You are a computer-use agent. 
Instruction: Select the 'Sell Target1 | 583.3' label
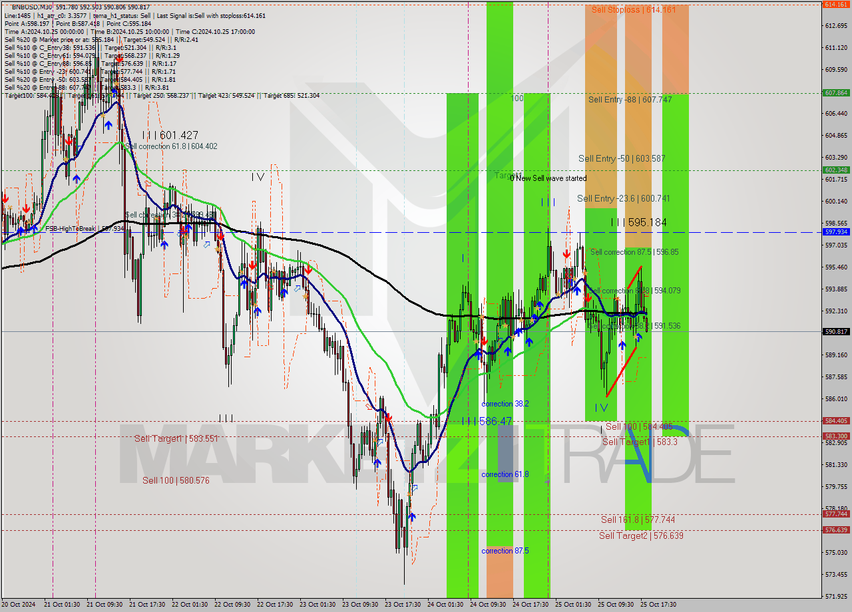click(x=640, y=442)
